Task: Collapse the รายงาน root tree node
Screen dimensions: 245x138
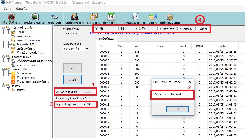Action: [x=3, y=86]
